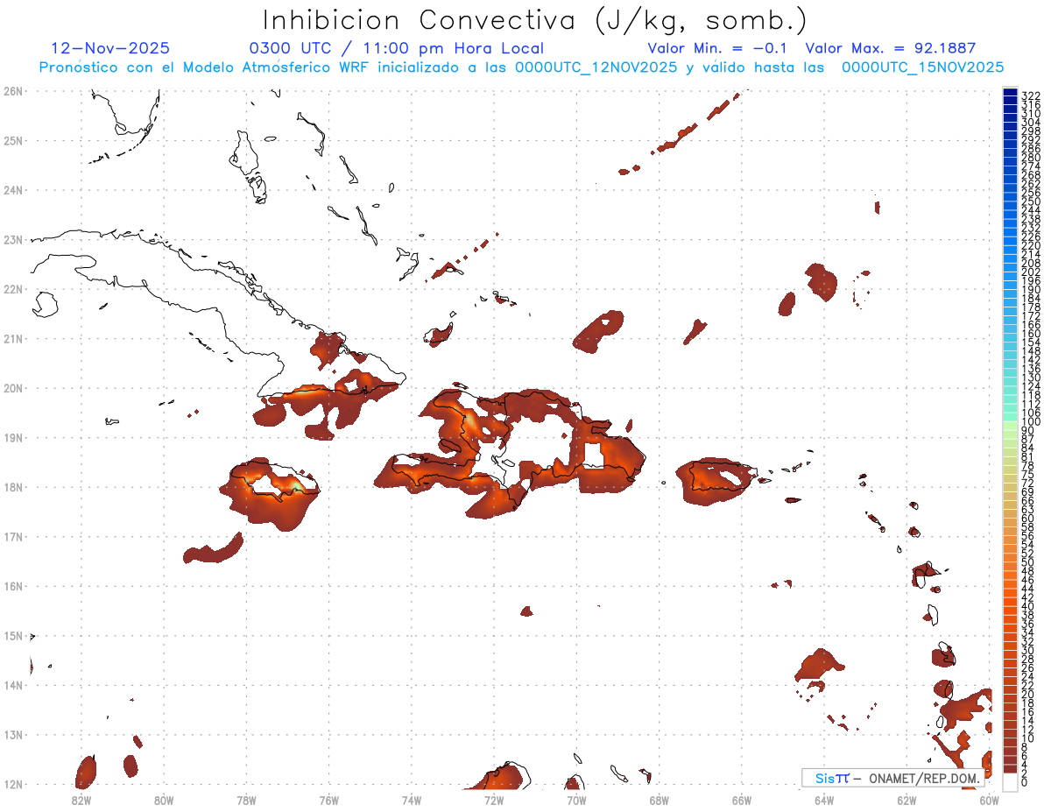The image size is (1051, 812).
Task: Click the "16N" latitude label
Action: tap(12, 586)
